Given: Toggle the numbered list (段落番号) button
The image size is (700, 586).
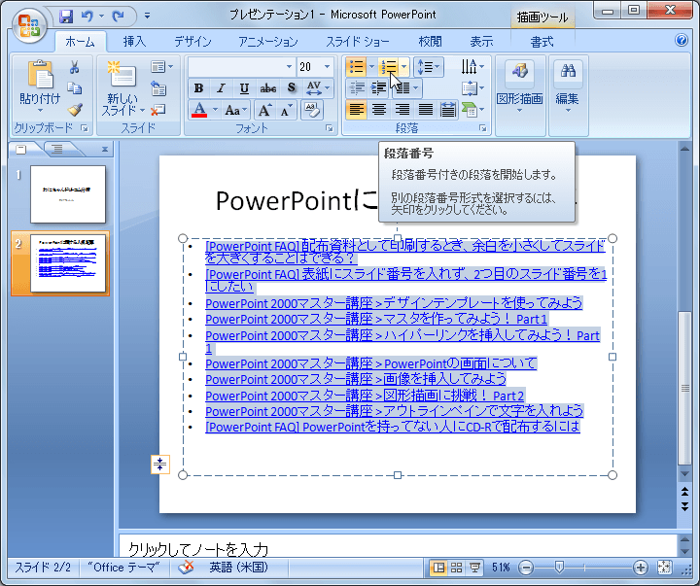Looking at the screenshot, I should (x=388, y=67).
